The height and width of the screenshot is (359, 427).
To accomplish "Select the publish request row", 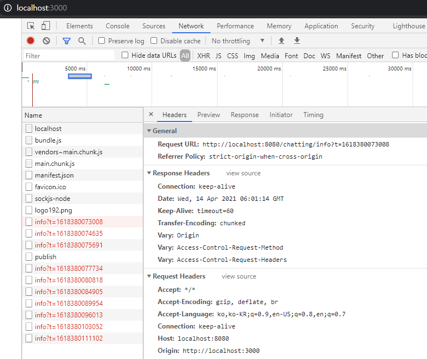I will coord(82,257).
